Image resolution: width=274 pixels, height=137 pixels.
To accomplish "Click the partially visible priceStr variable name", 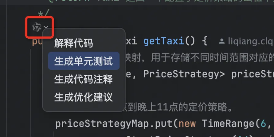I will pos(252,75).
